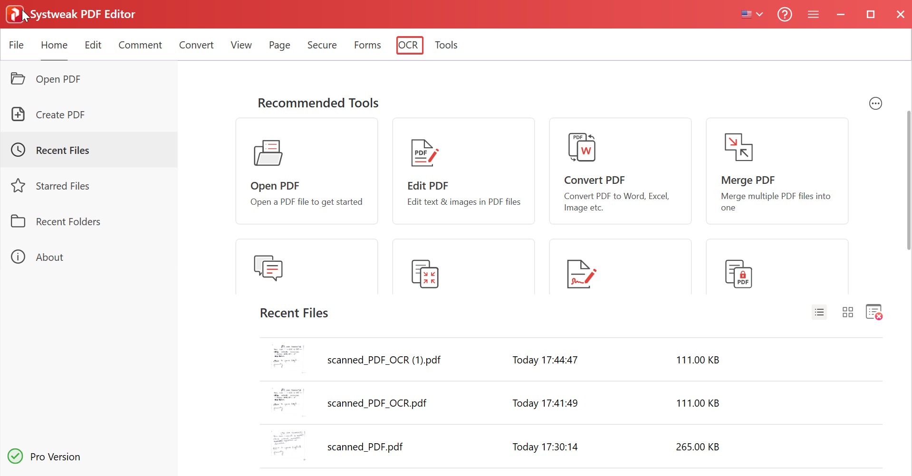
Task: Click the Create PDF plus-file icon
Action: click(x=18, y=114)
